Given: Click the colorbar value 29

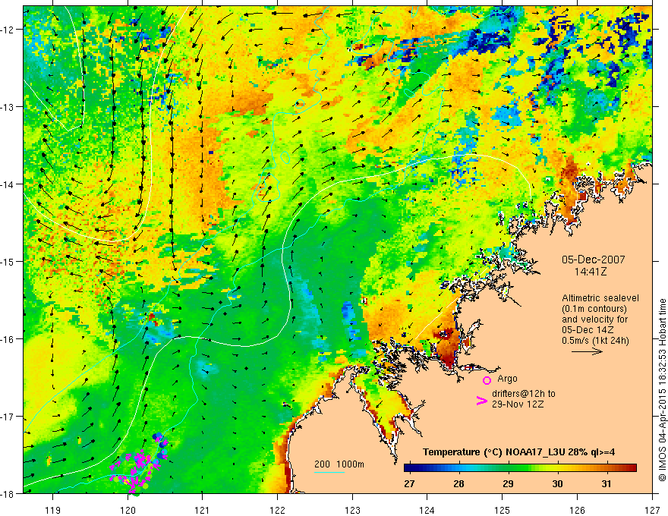Looking at the screenshot, I should (508, 483).
